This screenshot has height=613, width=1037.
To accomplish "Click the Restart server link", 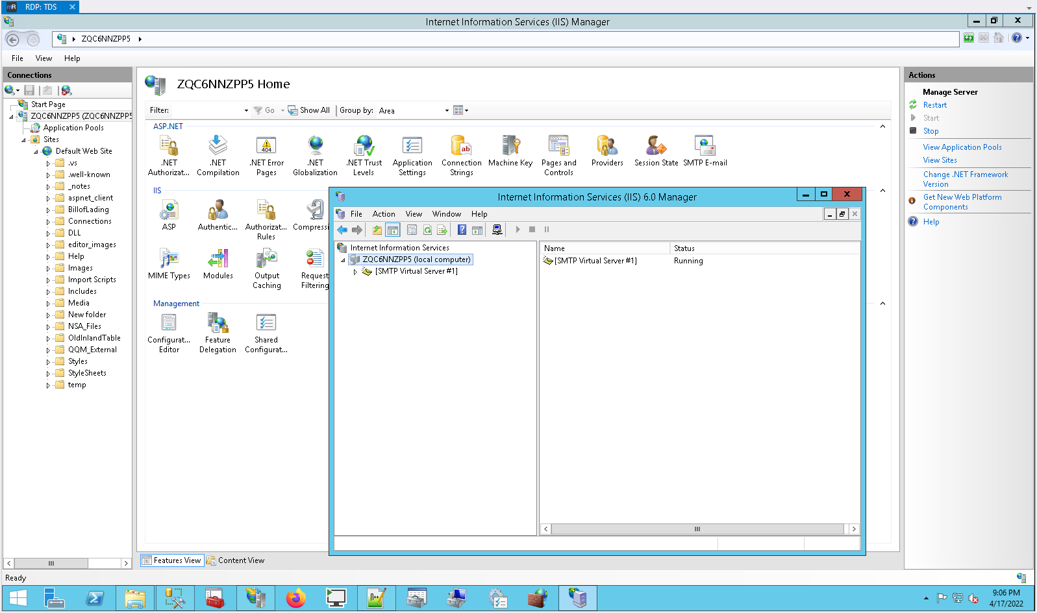I will pyautogui.click(x=935, y=105).
